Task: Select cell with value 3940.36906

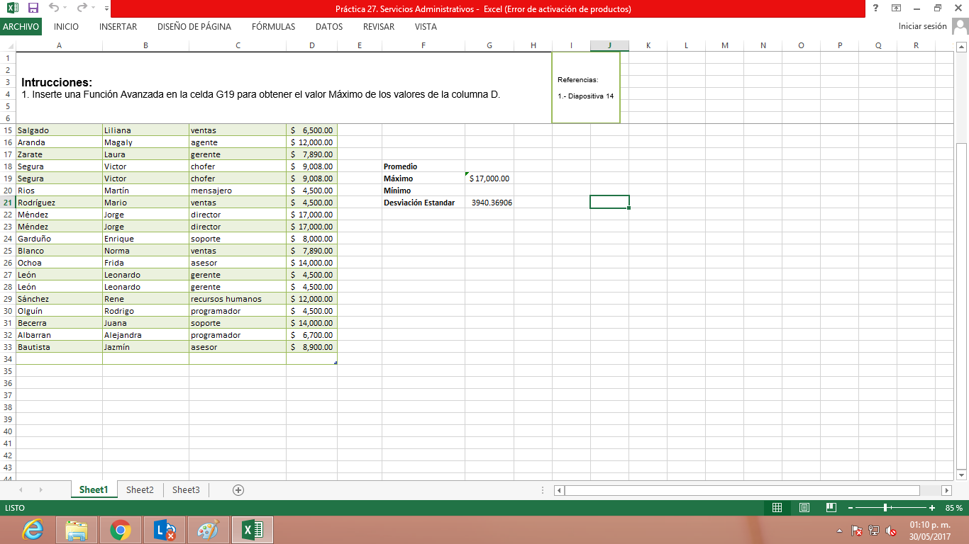Action: 489,203
